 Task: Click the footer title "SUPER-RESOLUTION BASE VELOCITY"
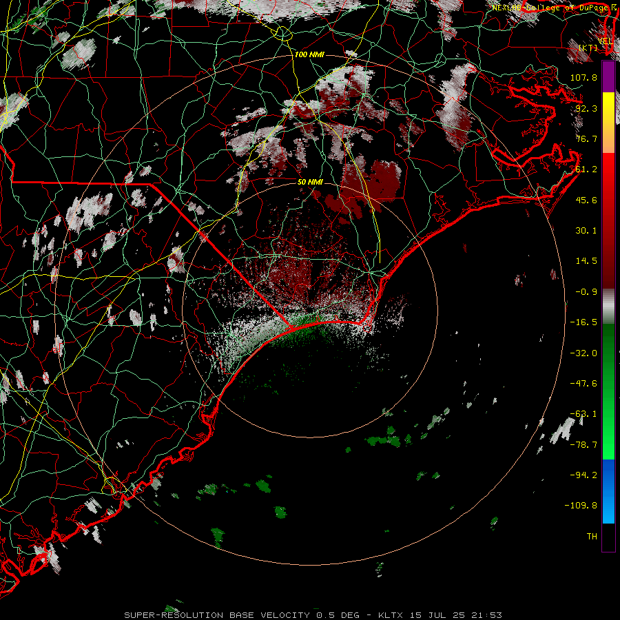click(x=218, y=615)
